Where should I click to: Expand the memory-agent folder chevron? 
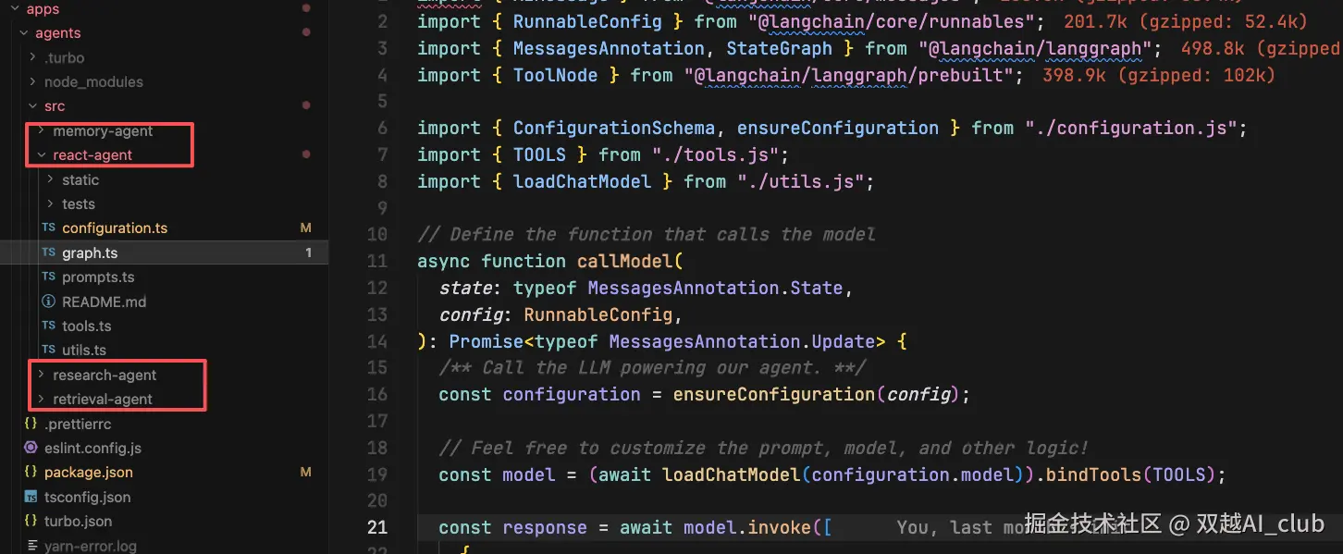(42, 130)
